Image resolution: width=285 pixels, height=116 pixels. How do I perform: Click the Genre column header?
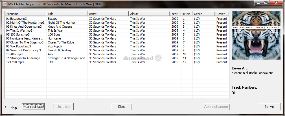click(203, 14)
